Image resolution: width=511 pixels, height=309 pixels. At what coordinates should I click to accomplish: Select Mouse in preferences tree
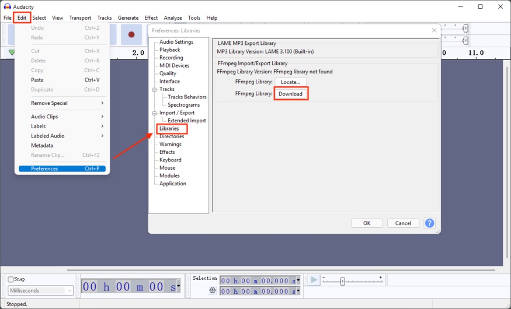168,168
